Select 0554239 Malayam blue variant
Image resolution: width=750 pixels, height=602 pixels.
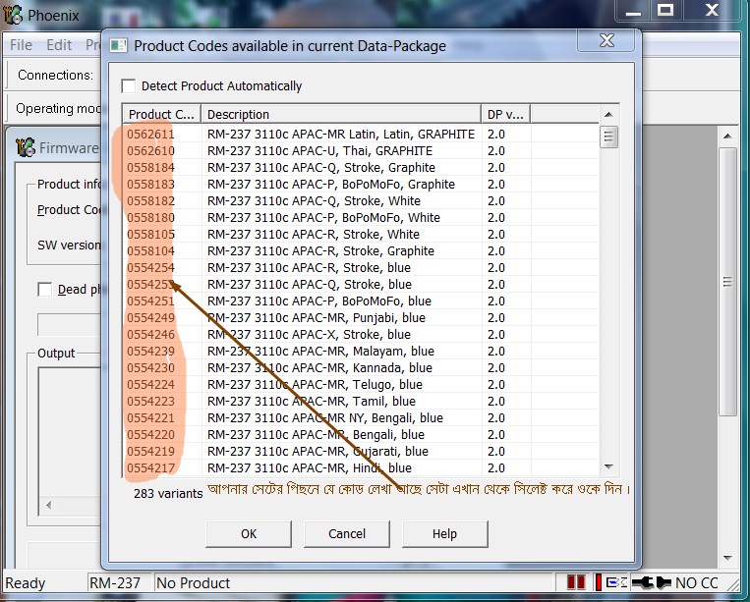pyautogui.click(x=361, y=352)
